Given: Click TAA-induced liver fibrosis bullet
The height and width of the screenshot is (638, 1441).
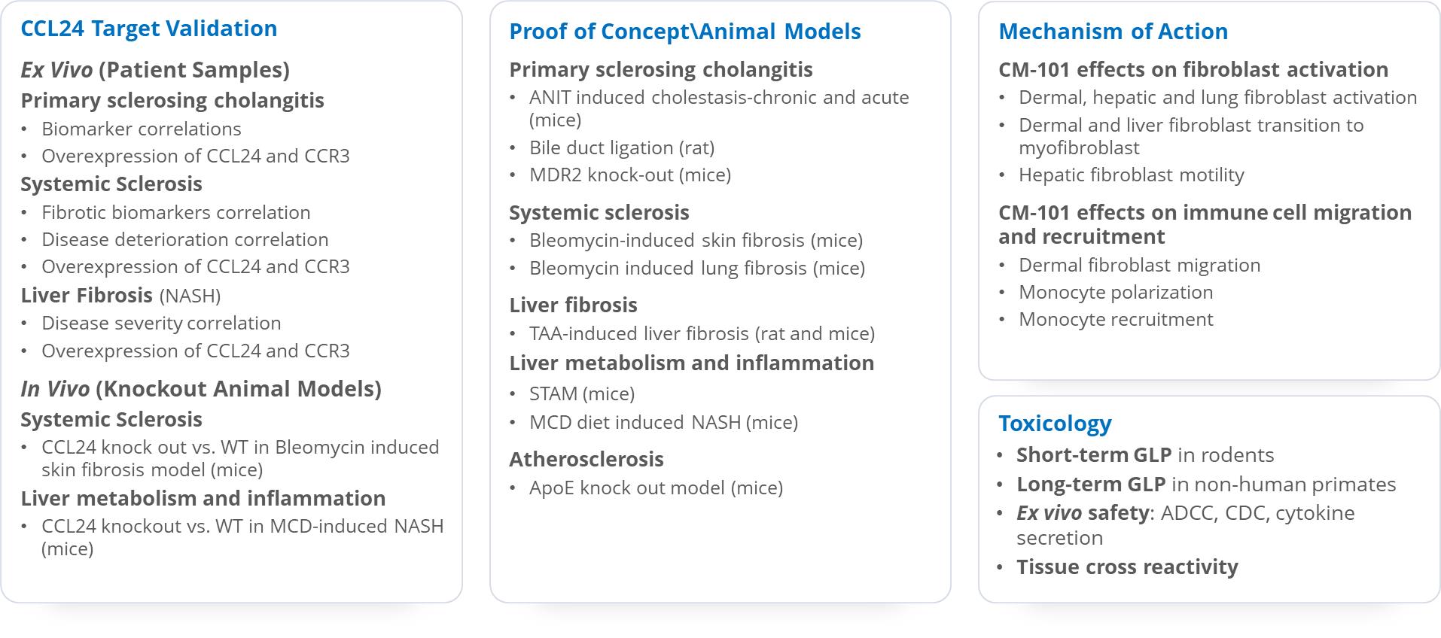Looking at the screenshot, I should coord(702,333).
